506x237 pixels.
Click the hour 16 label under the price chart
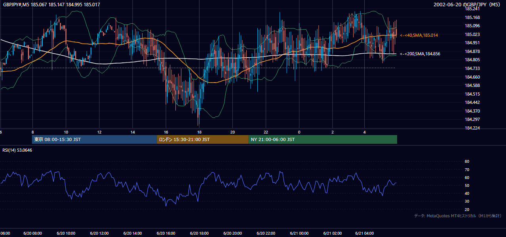click(x=166, y=132)
